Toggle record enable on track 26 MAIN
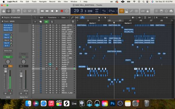 (57, 69)
